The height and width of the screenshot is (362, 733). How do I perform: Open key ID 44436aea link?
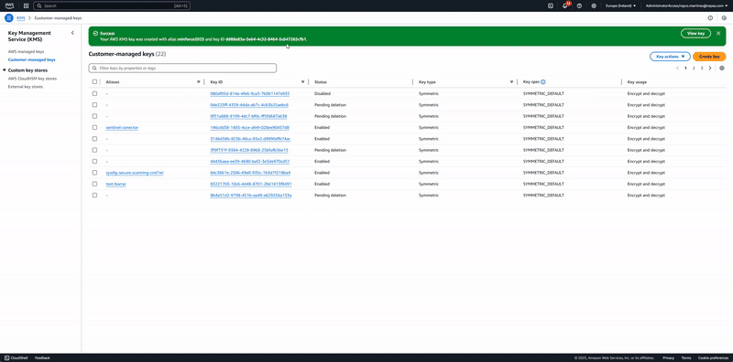[250, 162]
